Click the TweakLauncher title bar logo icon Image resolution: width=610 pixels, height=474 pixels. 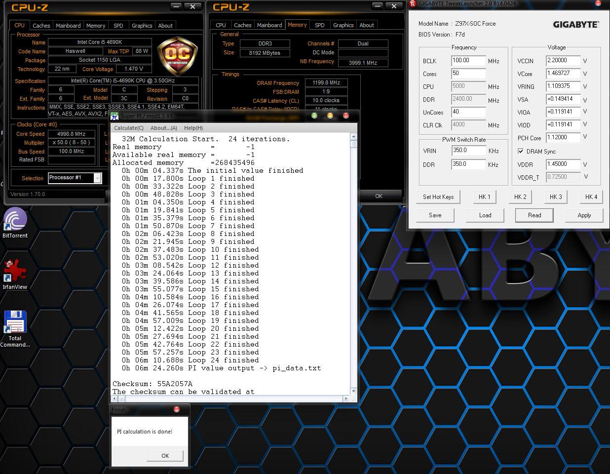413,3
